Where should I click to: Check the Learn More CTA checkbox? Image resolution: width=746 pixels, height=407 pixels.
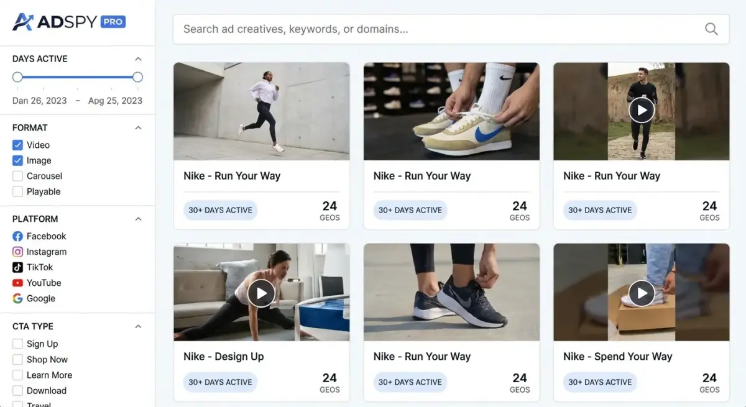tap(17, 375)
